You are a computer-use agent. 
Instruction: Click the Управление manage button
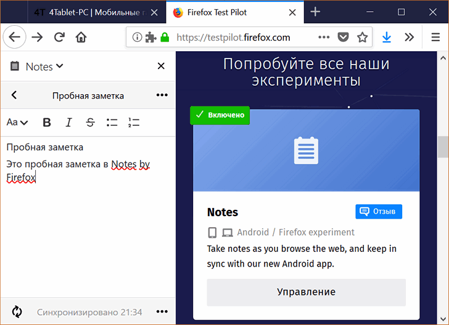(306, 292)
